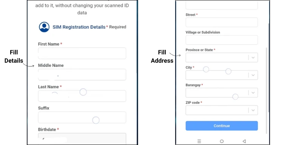This screenshot has width=290, height=145.
Task: Select the Birthdate field
Action: click(x=82, y=139)
